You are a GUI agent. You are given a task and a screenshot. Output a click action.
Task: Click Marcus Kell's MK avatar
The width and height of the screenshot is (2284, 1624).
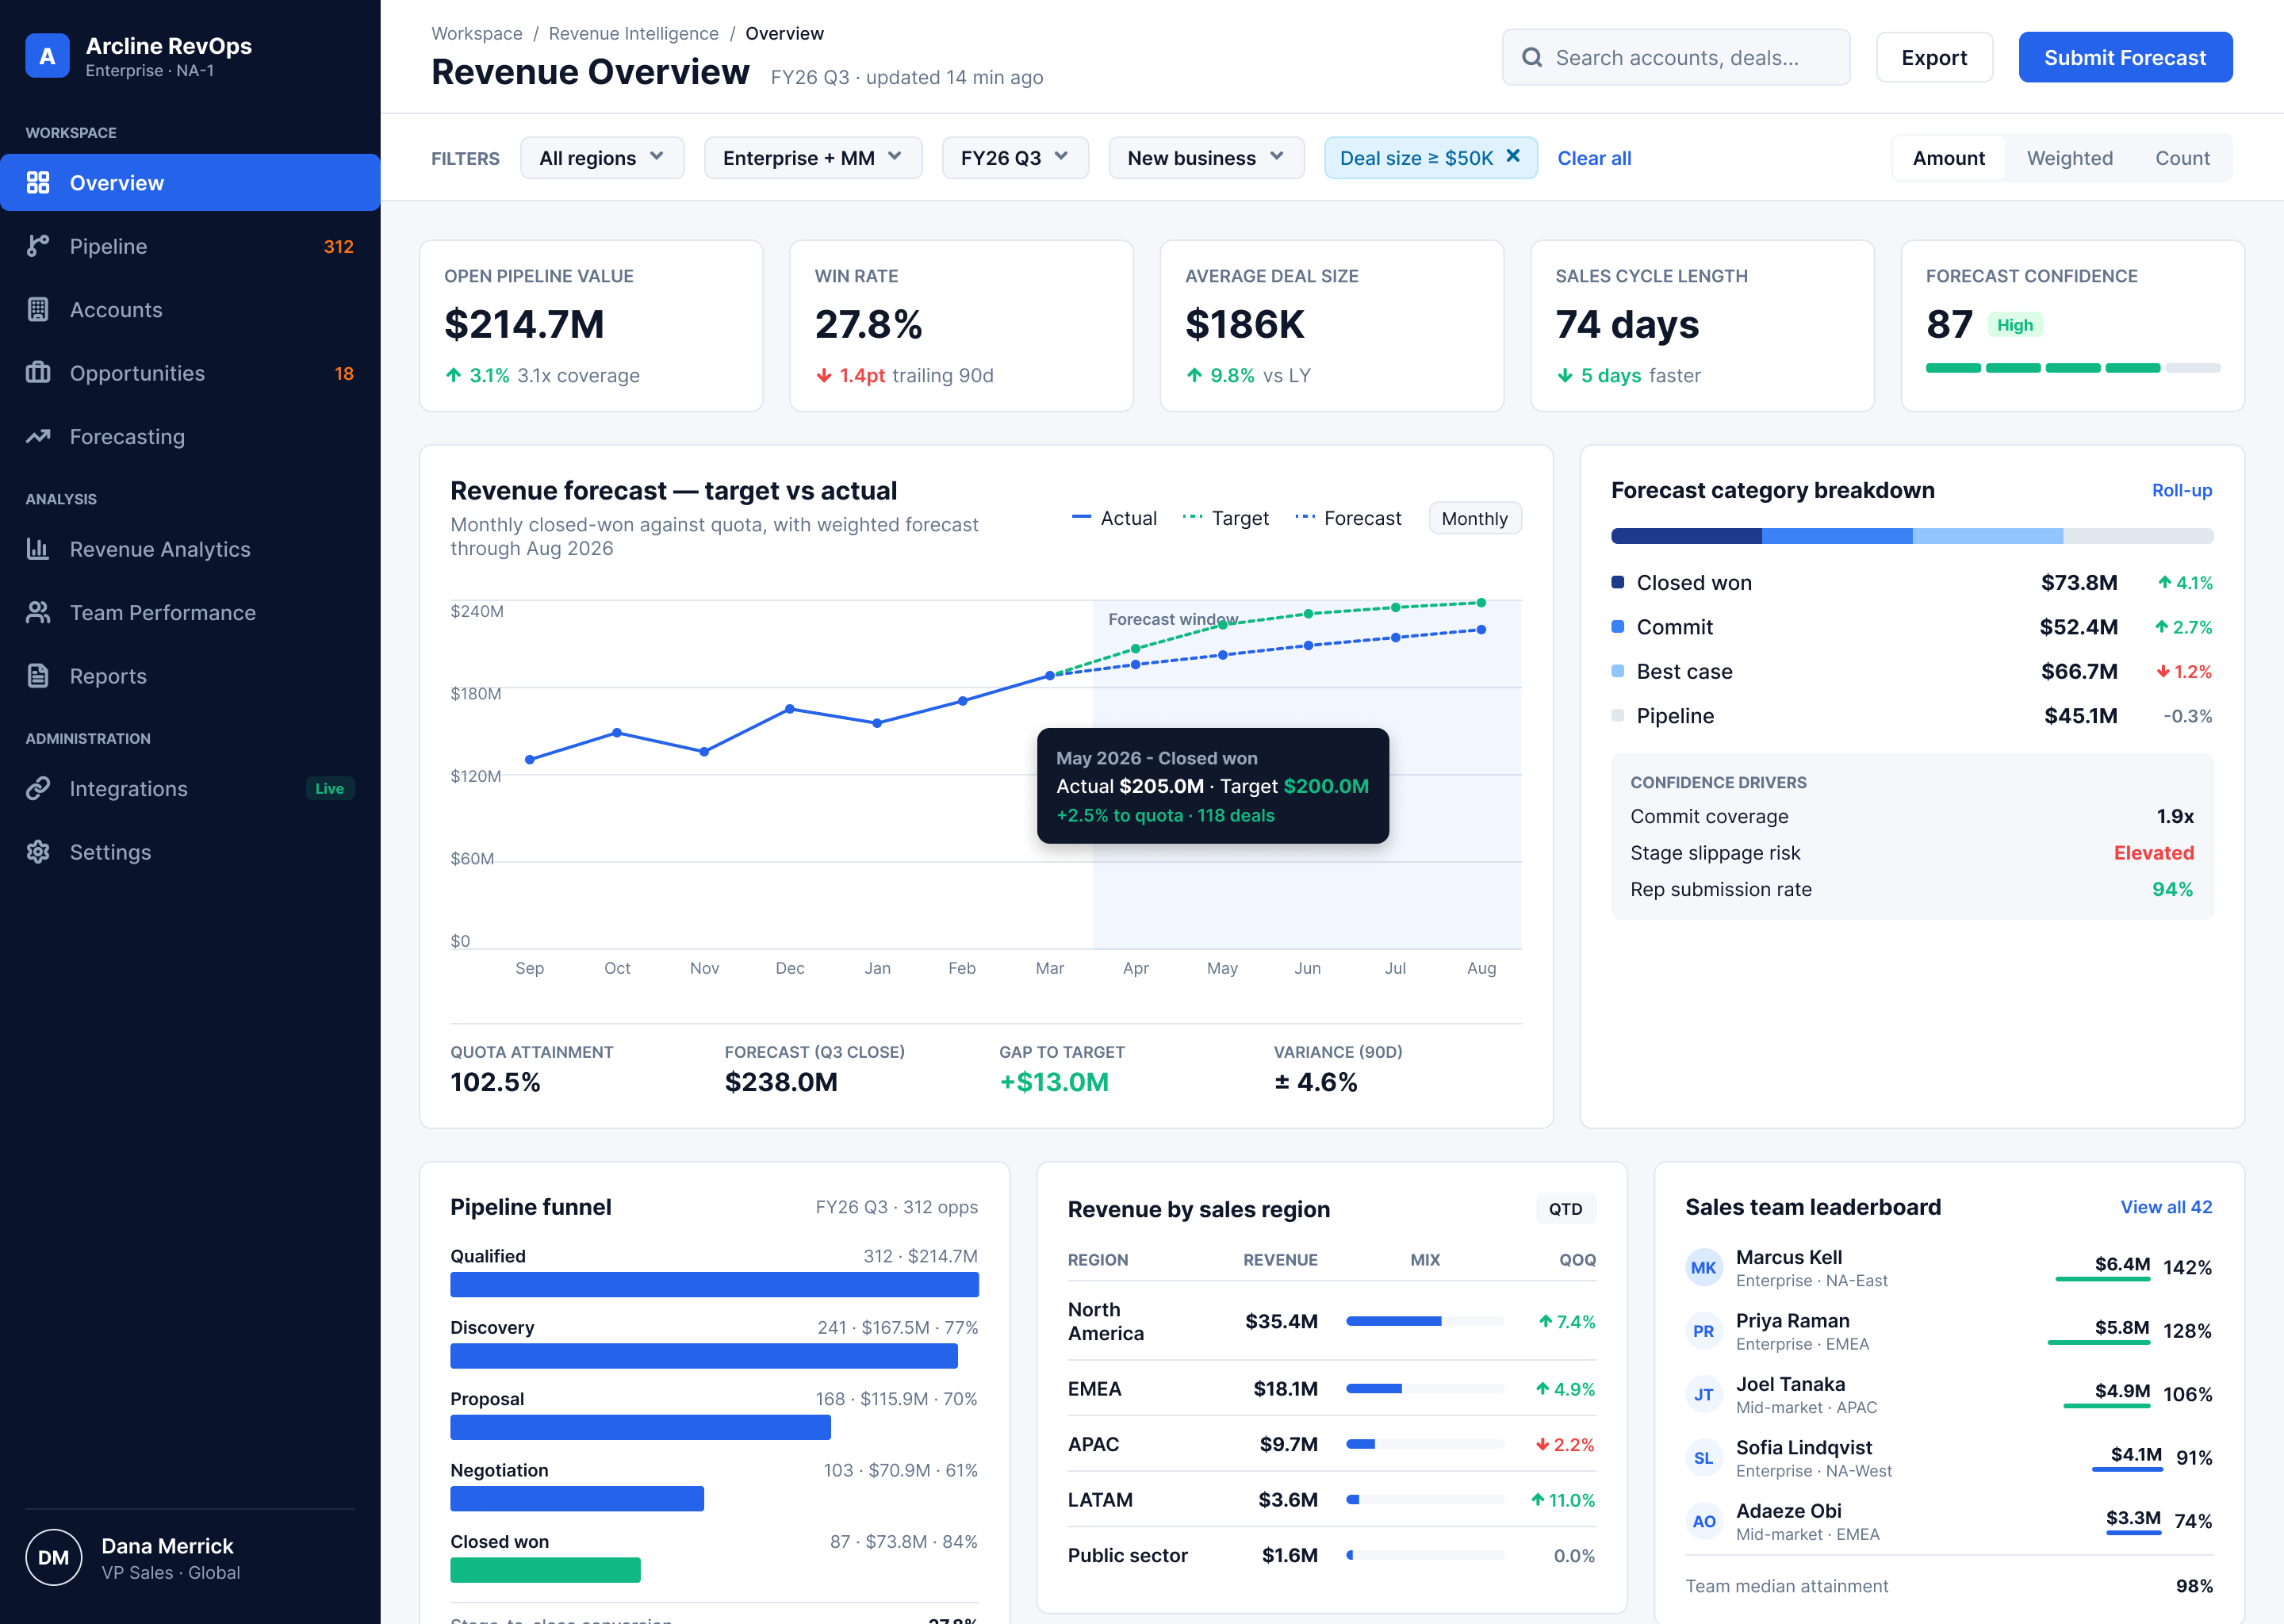coord(1704,1267)
